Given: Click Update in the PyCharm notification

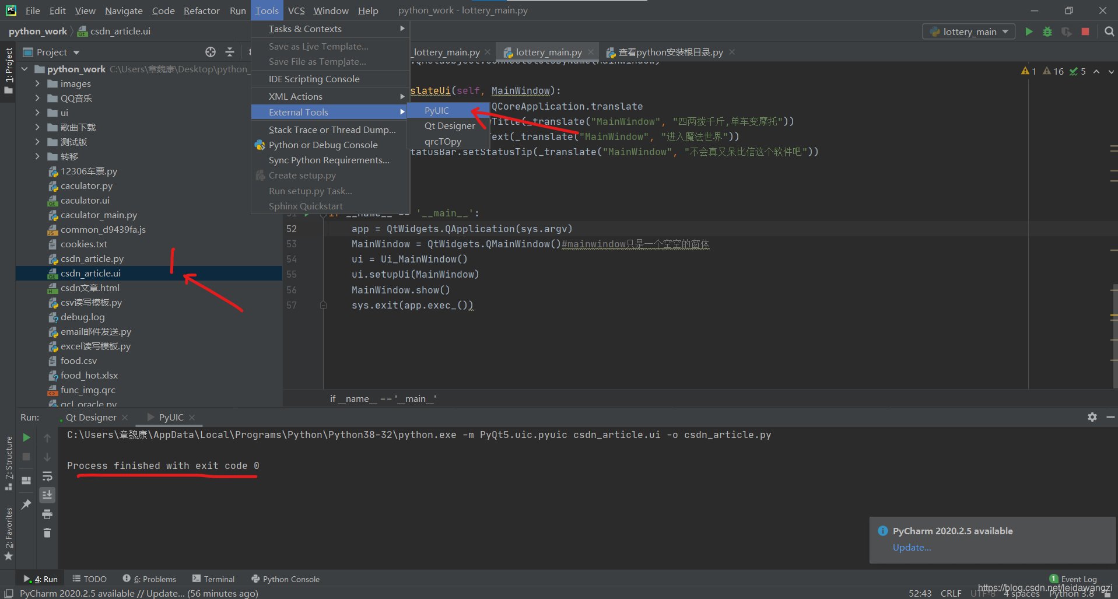Looking at the screenshot, I should point(912,547).
